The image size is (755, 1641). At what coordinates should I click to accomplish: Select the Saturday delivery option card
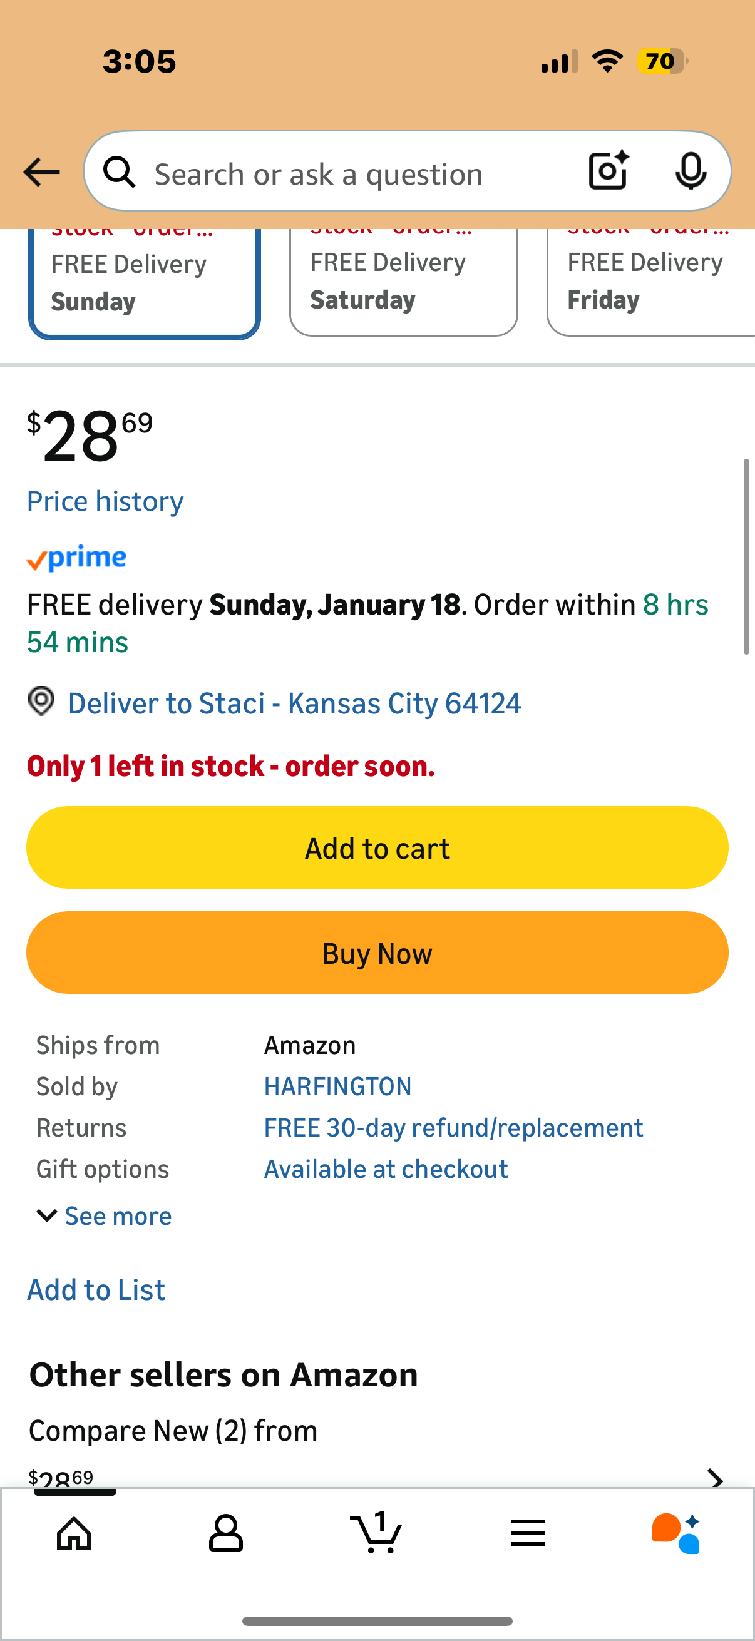[403, 282]
